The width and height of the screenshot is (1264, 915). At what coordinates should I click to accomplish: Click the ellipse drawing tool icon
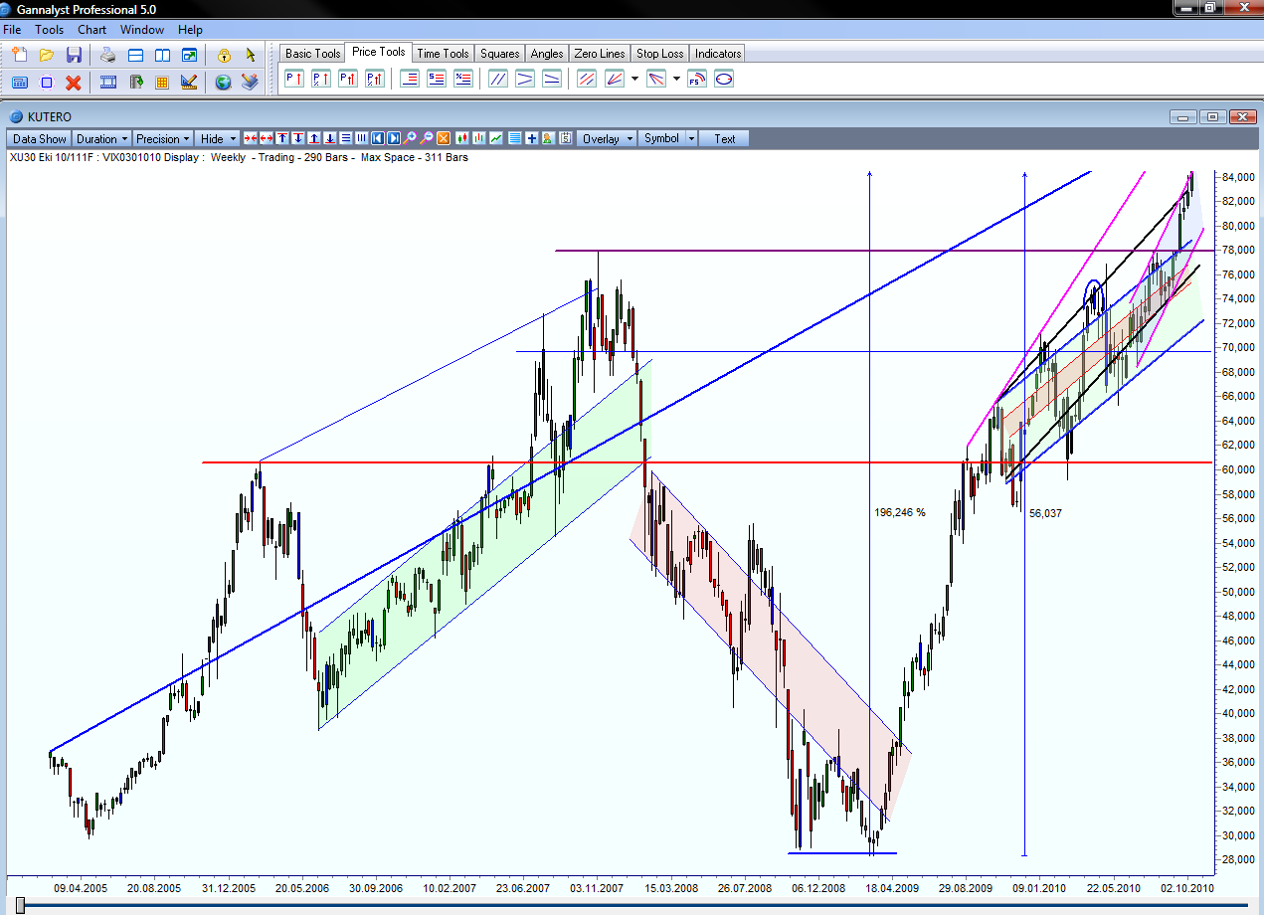point(724,79)
